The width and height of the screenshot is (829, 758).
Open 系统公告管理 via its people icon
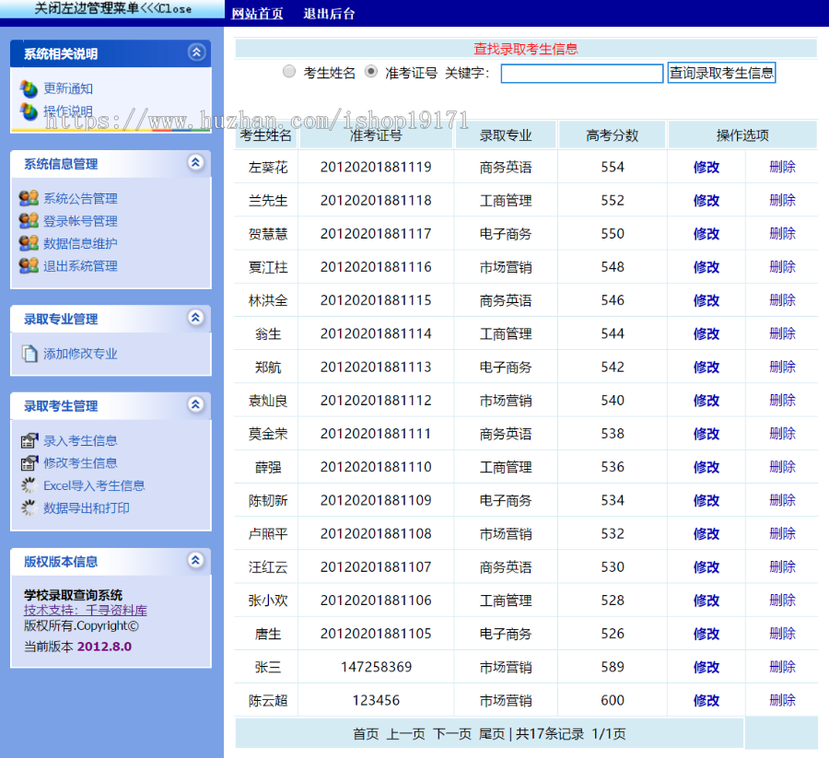[29, 197]
